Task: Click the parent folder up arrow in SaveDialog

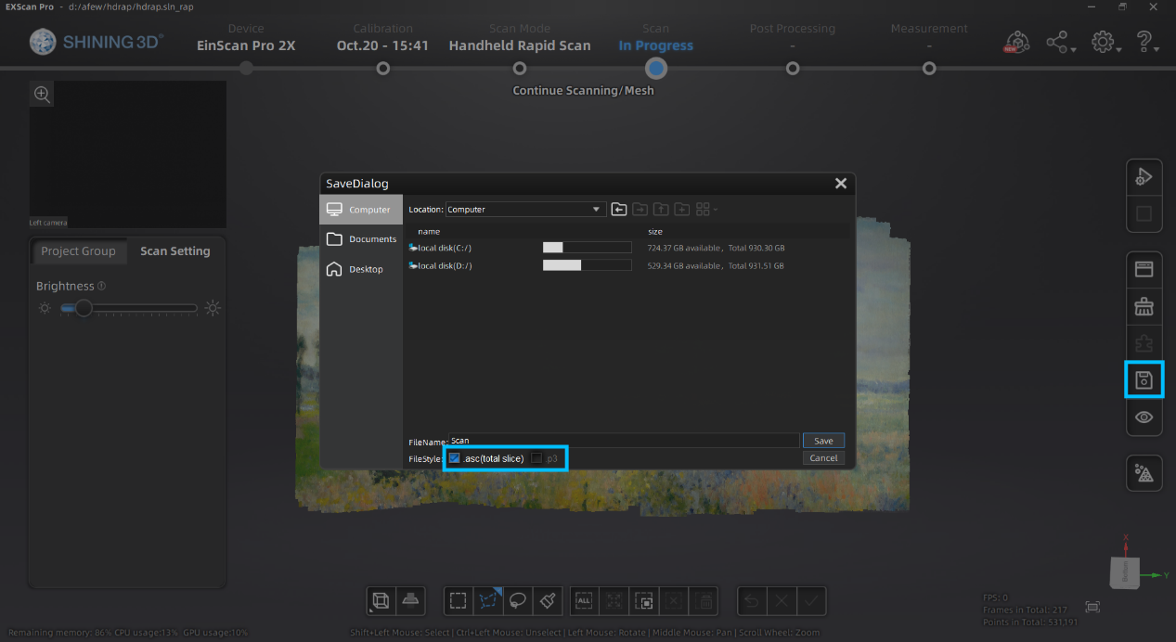Action: point(661,210)
